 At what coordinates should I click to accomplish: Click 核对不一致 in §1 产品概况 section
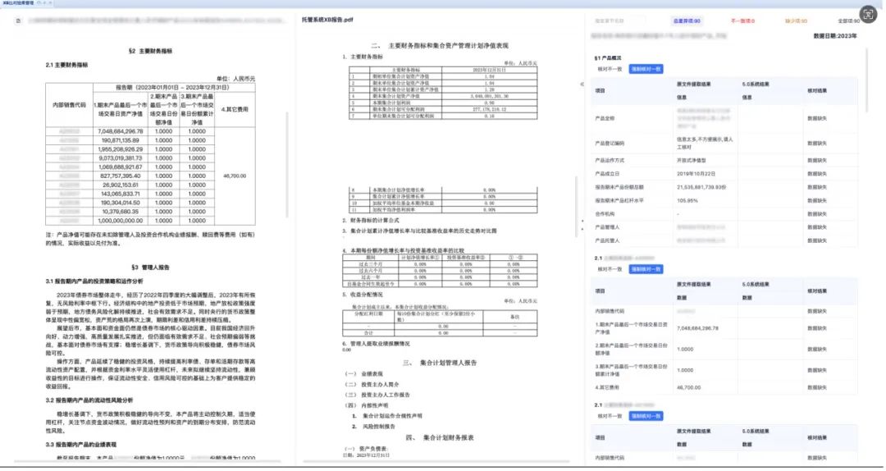(x=610, y=69)
